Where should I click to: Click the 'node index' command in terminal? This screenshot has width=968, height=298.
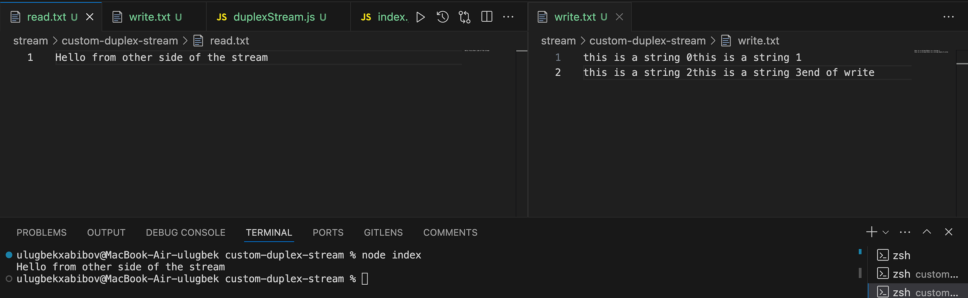coord(391,255)
